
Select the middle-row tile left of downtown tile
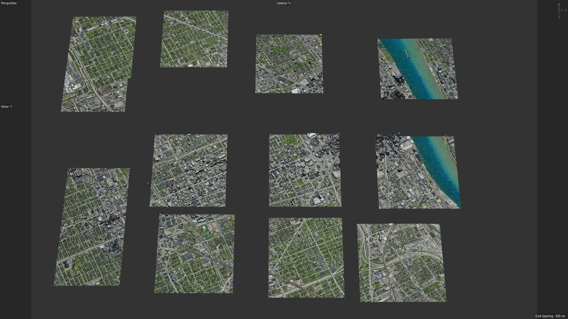189,171
